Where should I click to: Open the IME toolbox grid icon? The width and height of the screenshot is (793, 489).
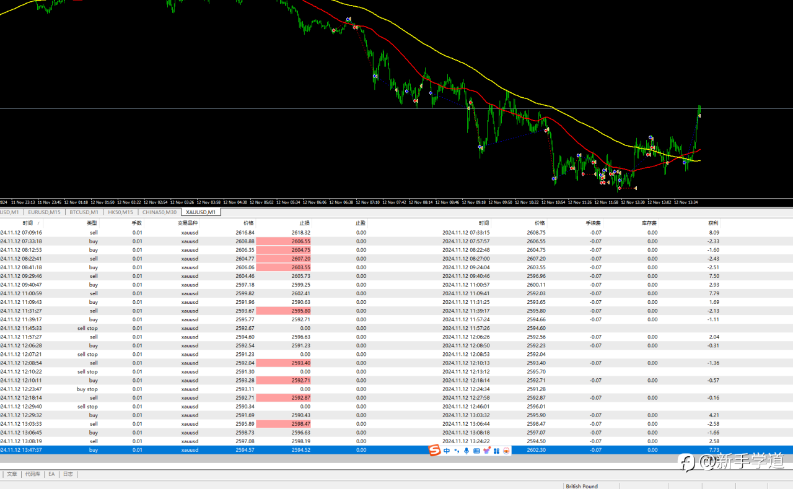(496, 451)
